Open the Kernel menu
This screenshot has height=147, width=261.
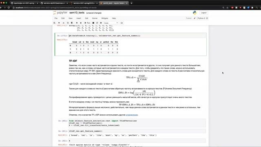95,18
